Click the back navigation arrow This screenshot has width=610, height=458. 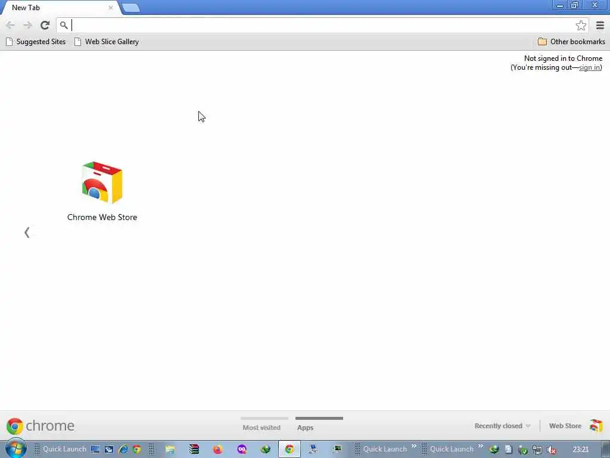[x=10, y=25]
